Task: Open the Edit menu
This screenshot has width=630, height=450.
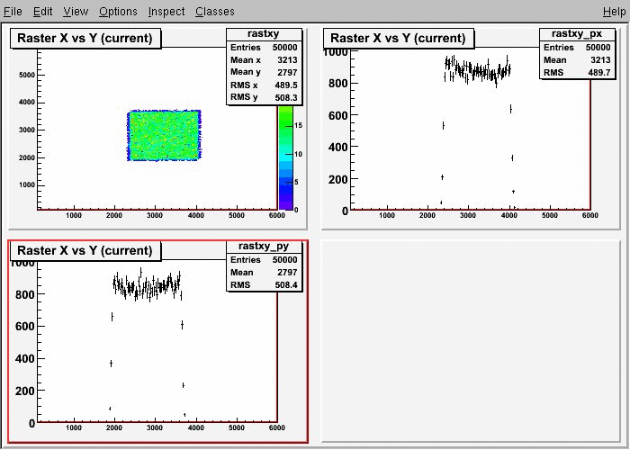Action: 42,12
